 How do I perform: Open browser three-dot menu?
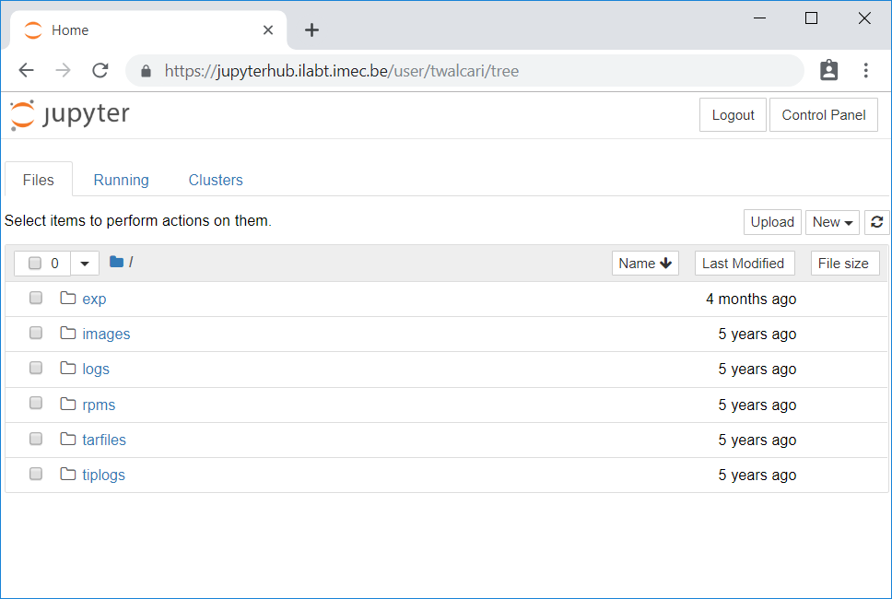coord(865,71)
